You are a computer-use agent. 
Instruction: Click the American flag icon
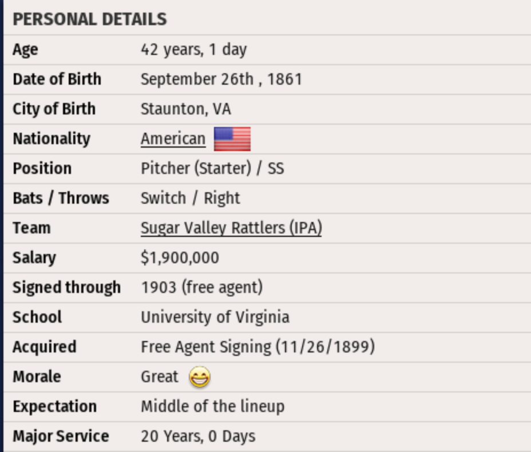click(x=232, y=138)
